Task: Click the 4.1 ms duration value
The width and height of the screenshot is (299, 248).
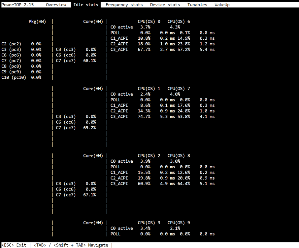Action: [x=207, y=116]
